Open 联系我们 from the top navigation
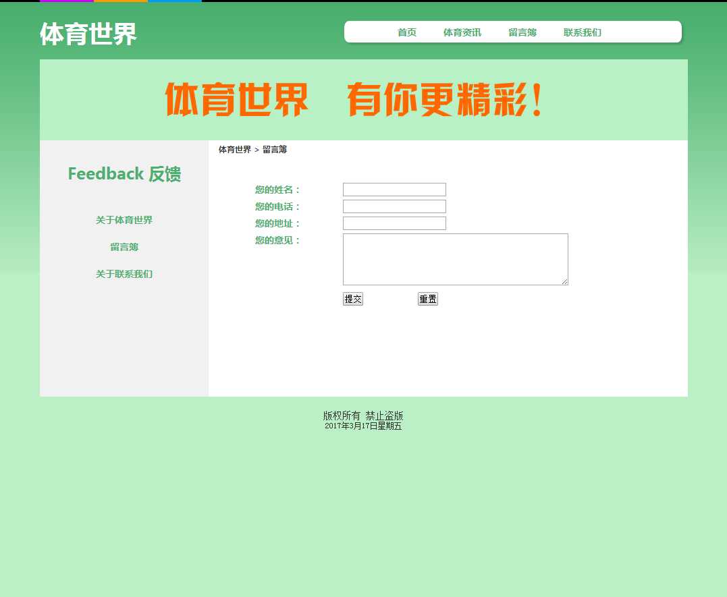Screen dimensions: 727x597 pyautogui.click(x=582, y=32)
